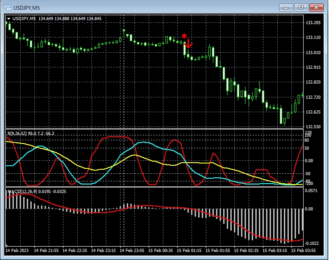Click the 132.820 price label

tap(312, 82)
